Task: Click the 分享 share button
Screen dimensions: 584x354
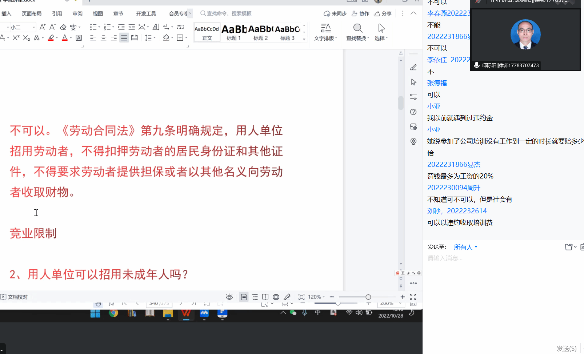Action: (383, 13)
